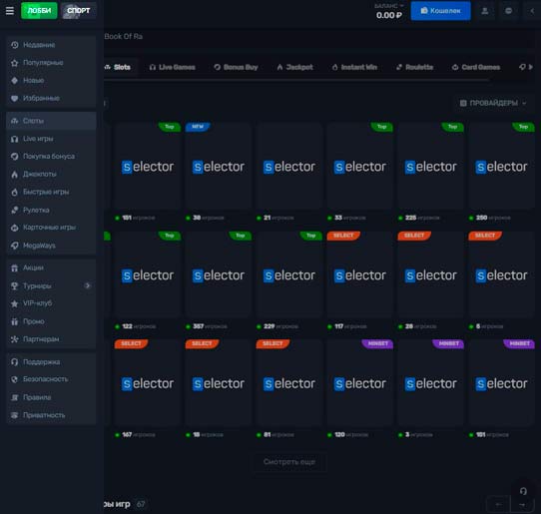Click the Джекпоты flame icon
Image resolution: width=541 pixels, height=514 pixels.
point(15,175)
